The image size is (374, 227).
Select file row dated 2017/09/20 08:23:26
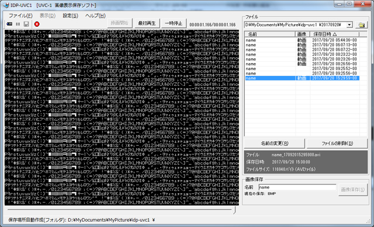point(302,60)
